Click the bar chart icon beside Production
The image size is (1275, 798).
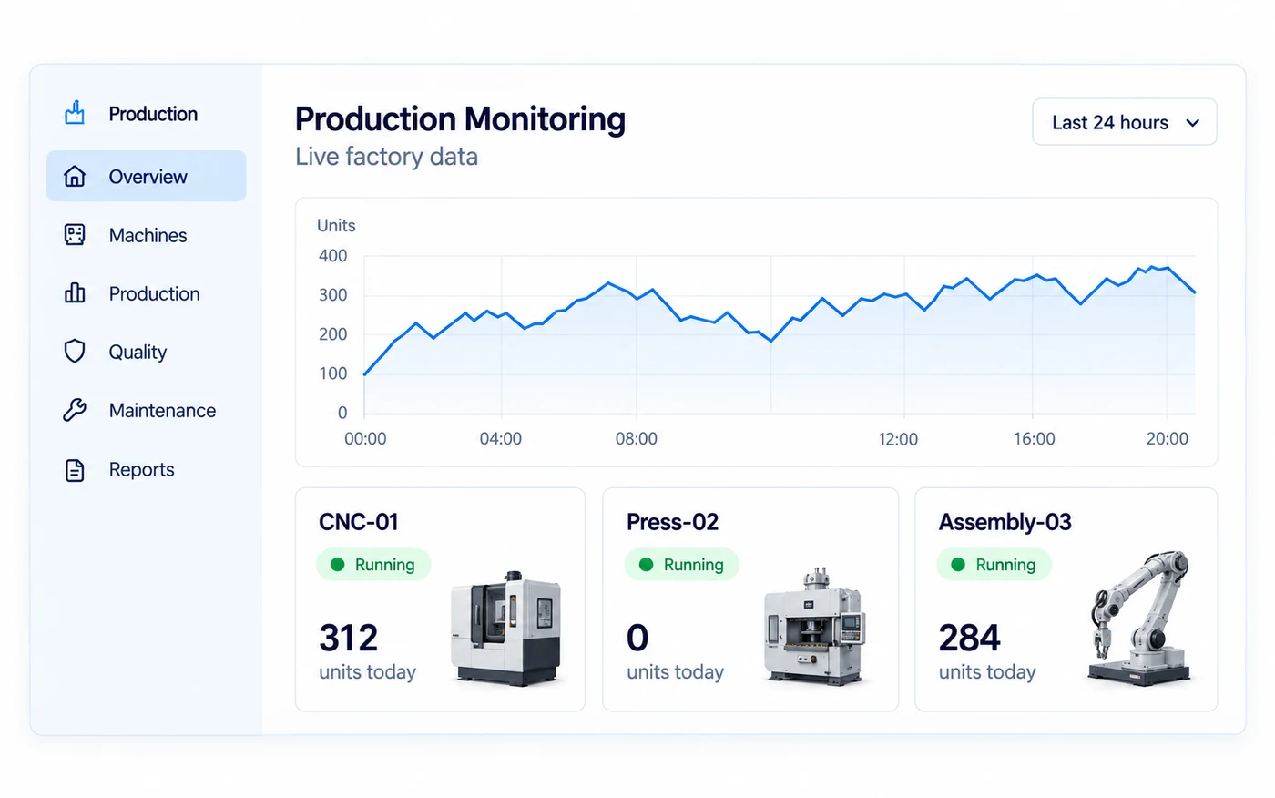pyautogui.click(x=75, y=293)
